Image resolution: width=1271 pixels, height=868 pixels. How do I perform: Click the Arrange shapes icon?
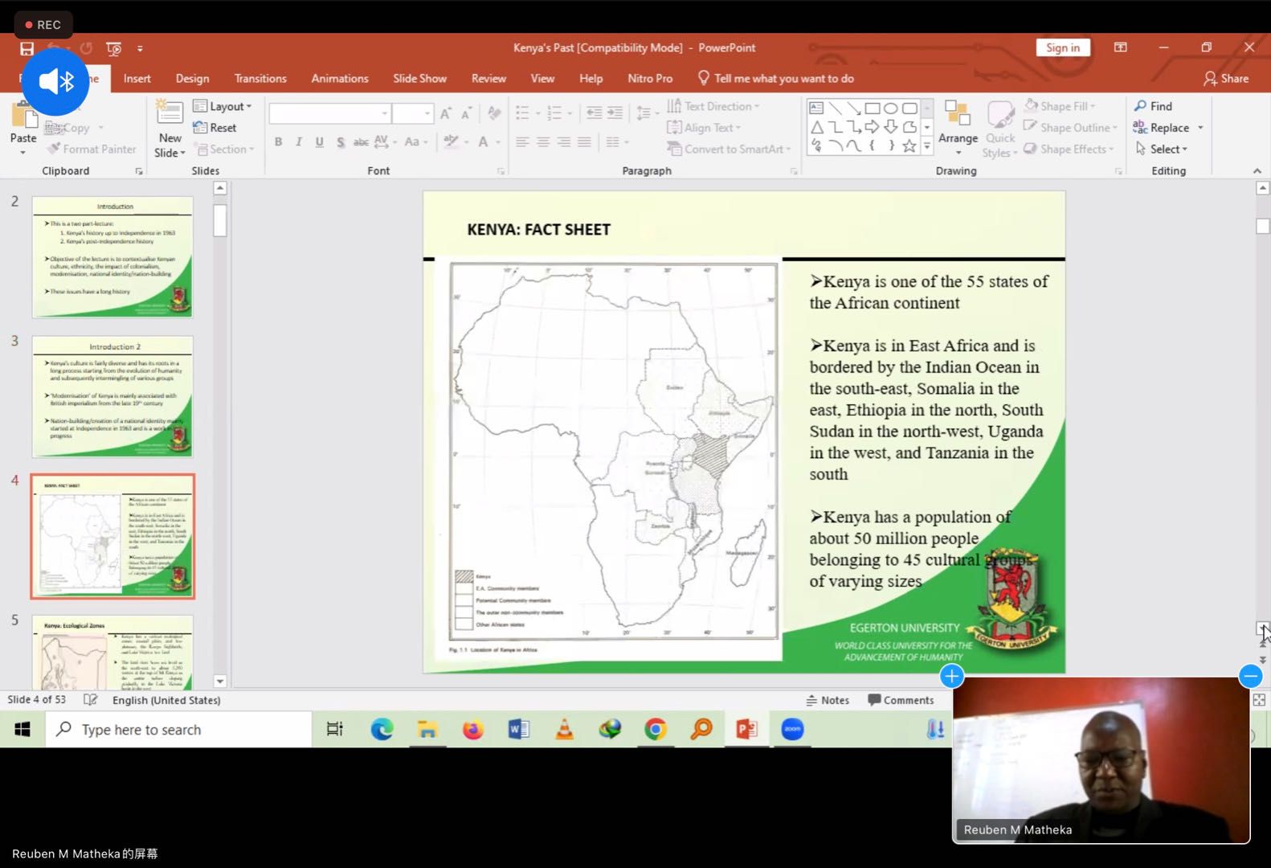click(958, 114)
